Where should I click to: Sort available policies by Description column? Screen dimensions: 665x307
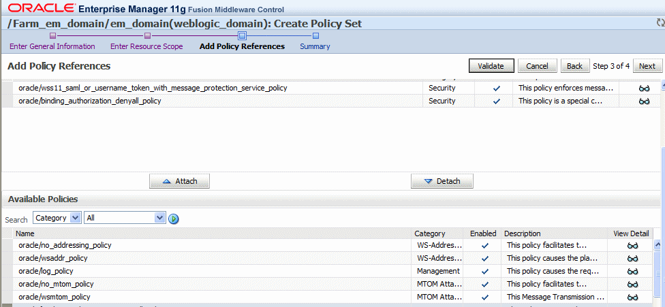point(523,233)
